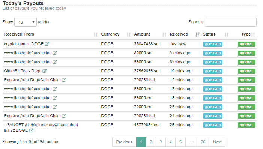Screen dimensions: 263x149
Task: Click the 10 mins ago received time
Action: click(181, 71)
